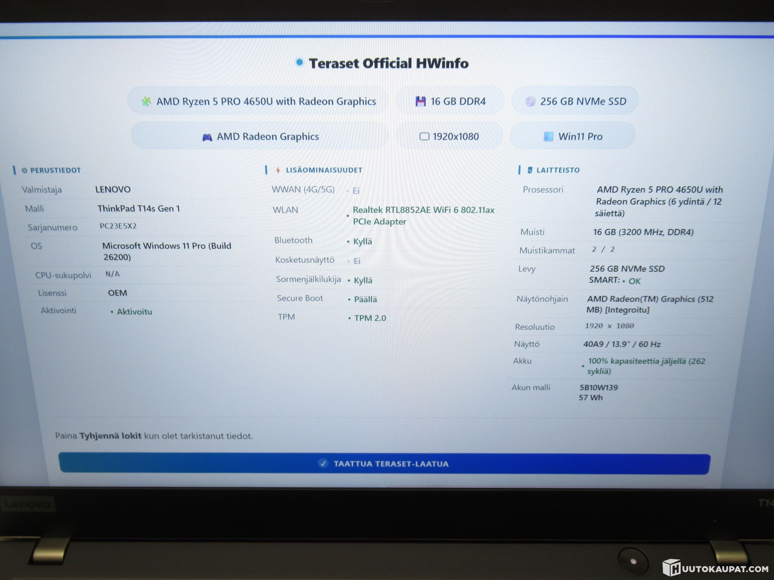Click the monitor icon beside 1920x1080
The image size is (774, 580).
tap(424, 136)
